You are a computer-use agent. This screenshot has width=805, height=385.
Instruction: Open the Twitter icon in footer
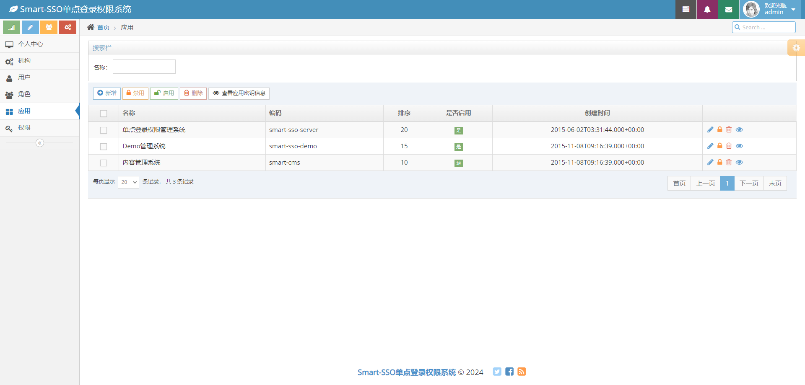[x=497, y=372]
